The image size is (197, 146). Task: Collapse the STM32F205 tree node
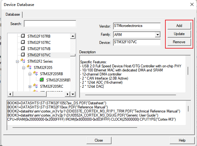(24, 67)
